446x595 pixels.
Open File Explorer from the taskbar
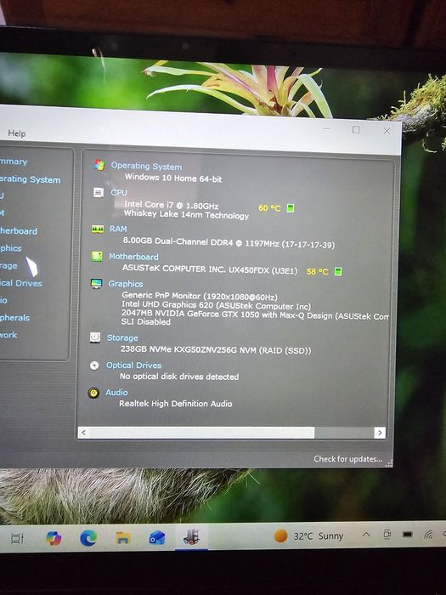click(x=123, y=538)
